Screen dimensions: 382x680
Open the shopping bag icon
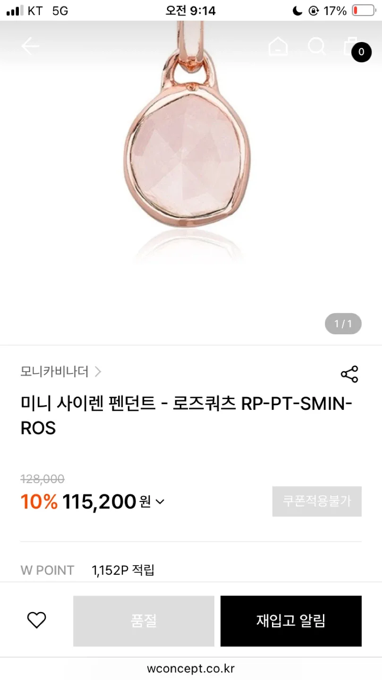point(349,45)
